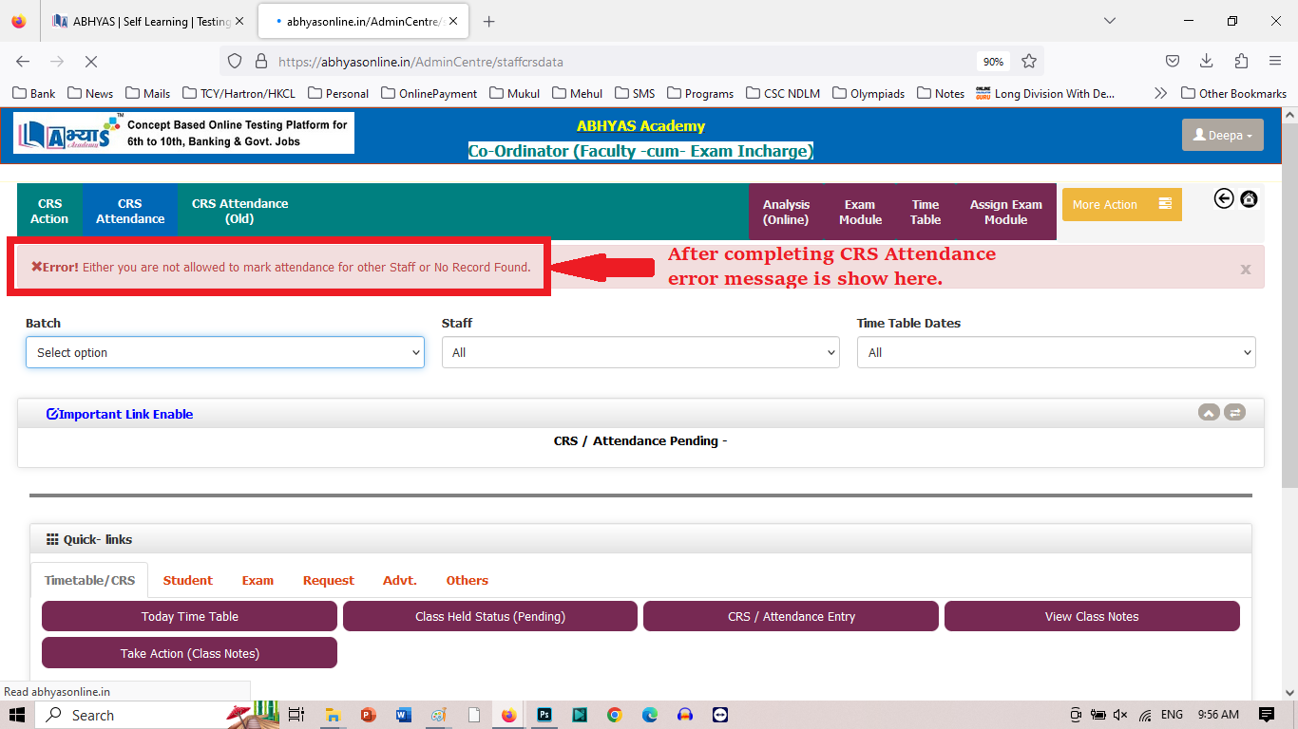Click the More Action button

click(x=1121, y=204)
